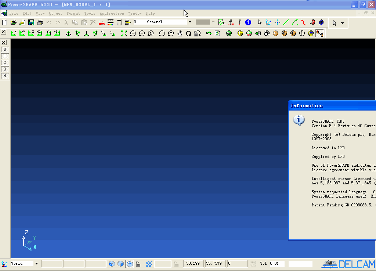The height and width of the screenshot is (271, 376).
Task: Open the World workplane dropdown
Action: [x=36, y=264]
